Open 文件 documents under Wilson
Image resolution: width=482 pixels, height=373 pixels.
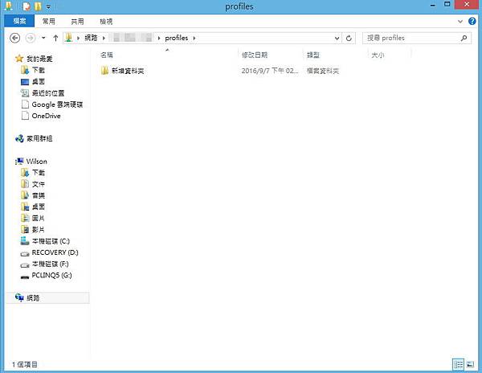tap(39, 184)
